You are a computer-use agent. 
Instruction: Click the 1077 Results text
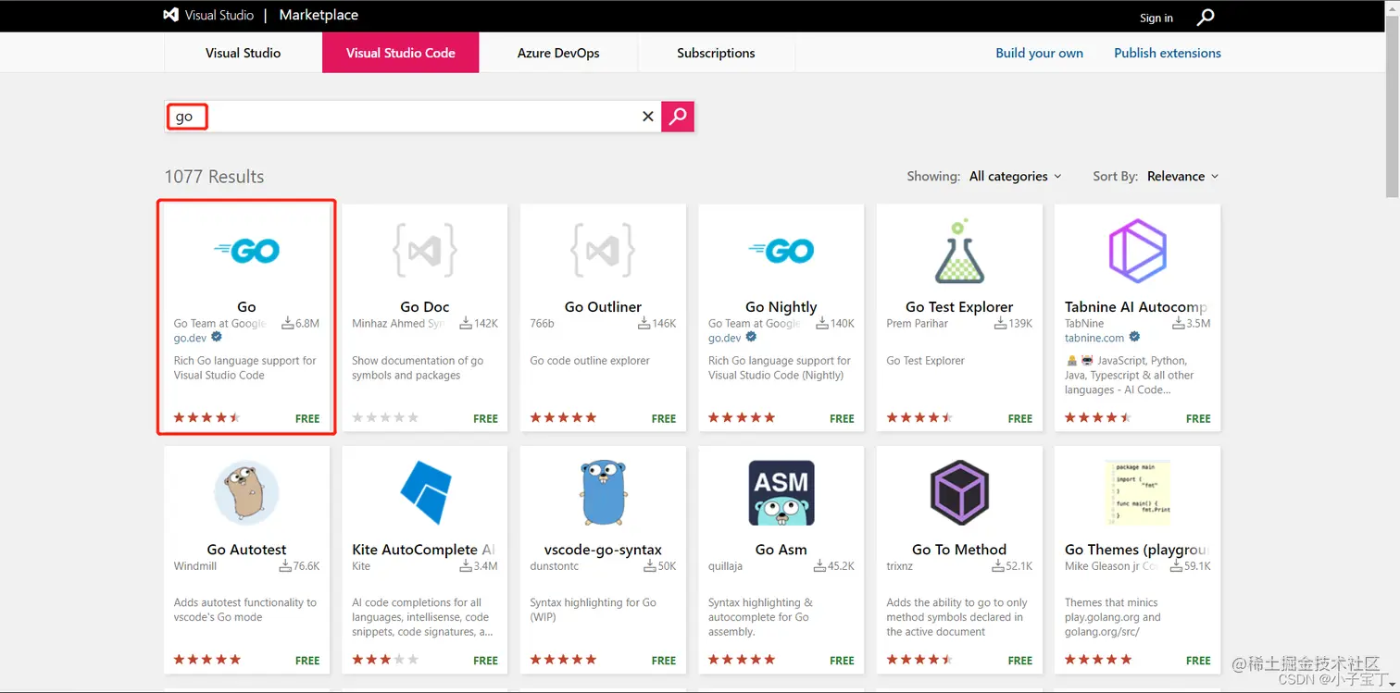[x=214, y=177]
